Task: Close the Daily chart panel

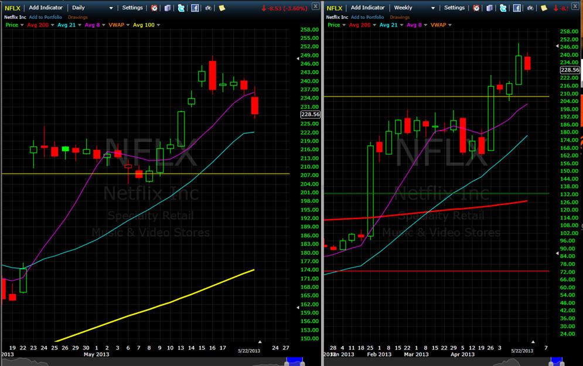Action: (x=315, y=6)
